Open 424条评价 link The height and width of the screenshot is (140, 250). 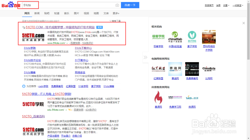pos(91,110)
